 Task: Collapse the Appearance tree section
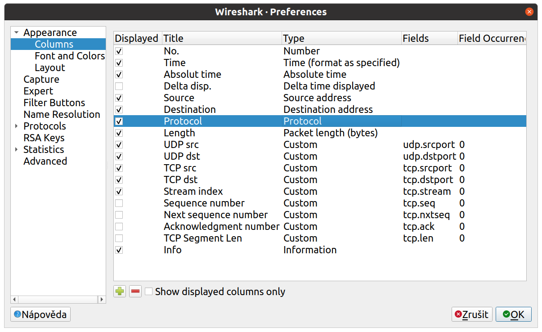(17, 33)
